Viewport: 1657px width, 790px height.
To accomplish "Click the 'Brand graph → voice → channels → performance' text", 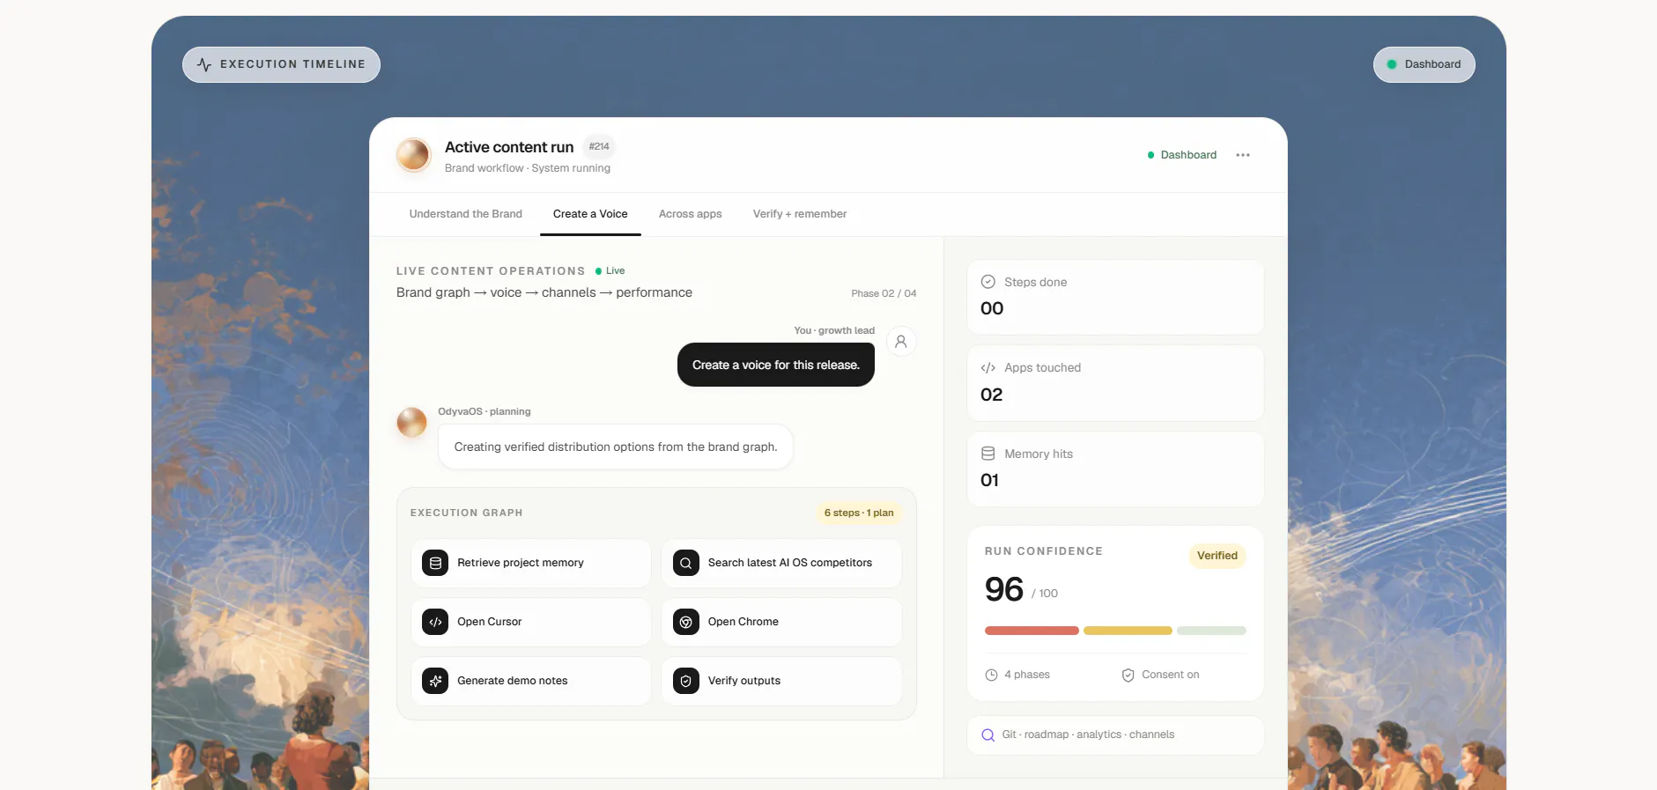I will (x=544, y=292).
